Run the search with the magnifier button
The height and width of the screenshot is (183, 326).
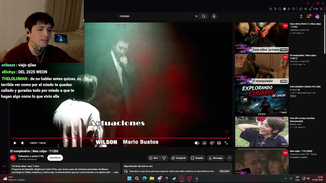pyautogui.click(x=204, y=16)
